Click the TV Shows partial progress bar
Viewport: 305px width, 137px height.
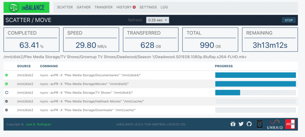tap(255, 93)
